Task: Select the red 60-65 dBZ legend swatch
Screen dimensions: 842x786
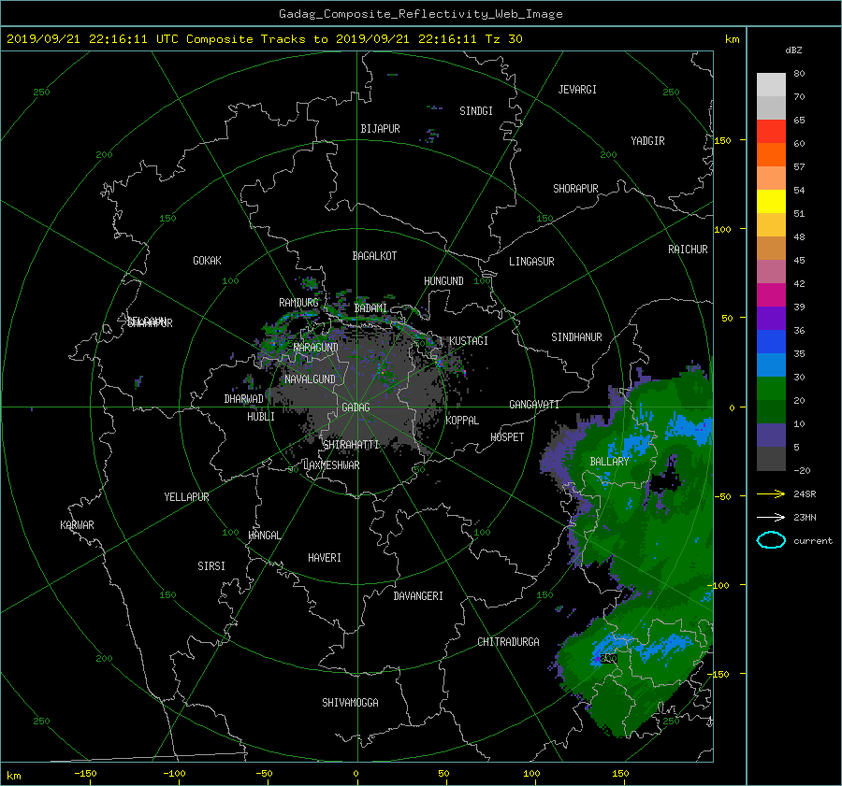Action: (x=771, y=132)
